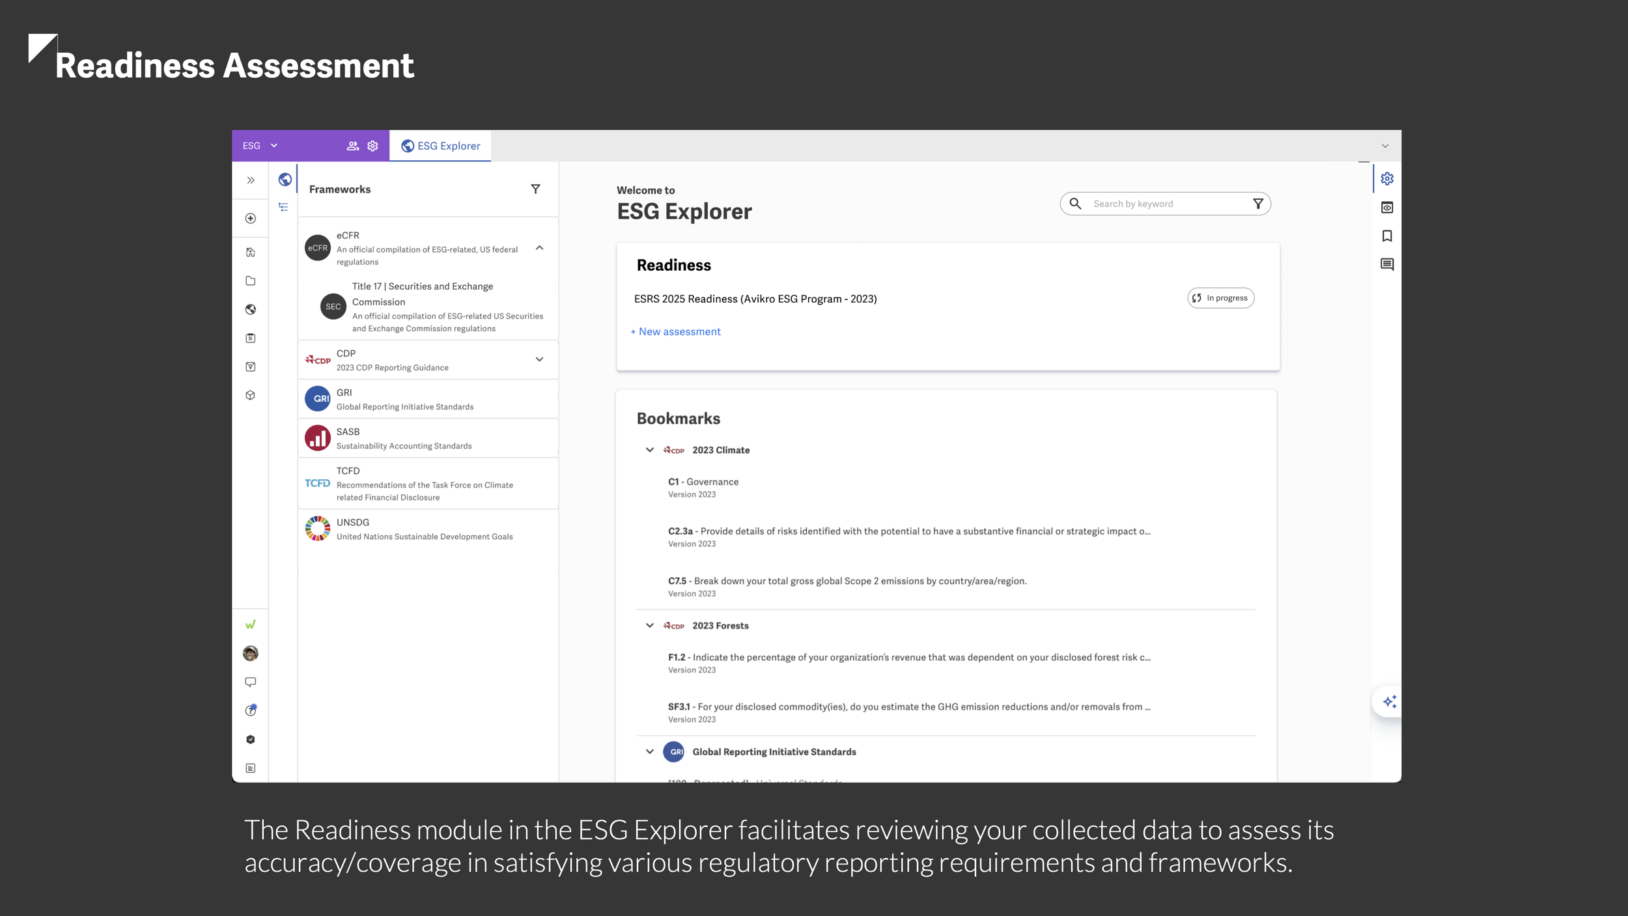
Task: Expand the left navigation with double-chevron icon
Action: (251, 180)
